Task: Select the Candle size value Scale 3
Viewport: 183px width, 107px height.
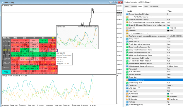Action: (x=170, y=85)
